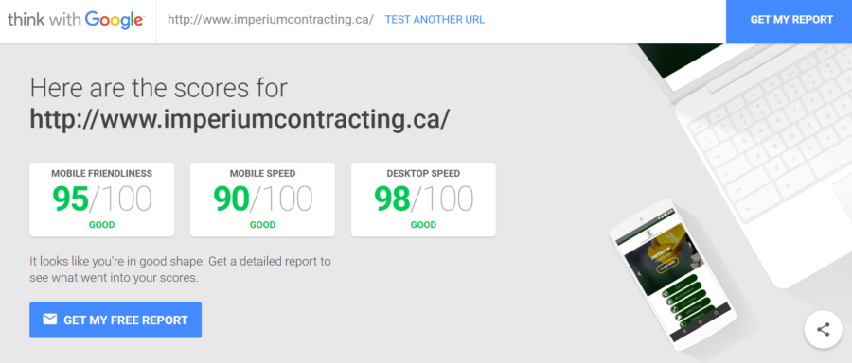Click the imperiumcontracting.ca heading URL
852x363 pixels.
coord(240,120)
